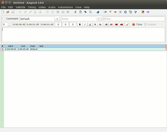Viewport: 167px width, 132px height.
Task: Run the Spell Checker
Action: coord(136,12)
